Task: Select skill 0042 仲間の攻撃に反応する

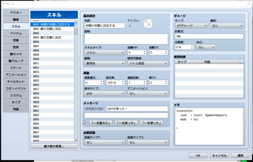Action: pyautogui.click(x=52, y=24)
